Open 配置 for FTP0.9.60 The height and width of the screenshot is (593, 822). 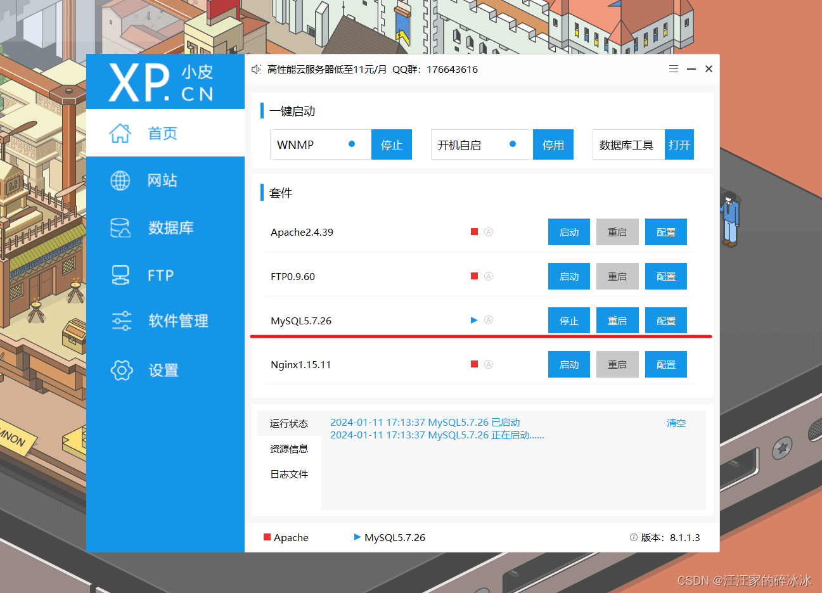[x=666, y=276]
